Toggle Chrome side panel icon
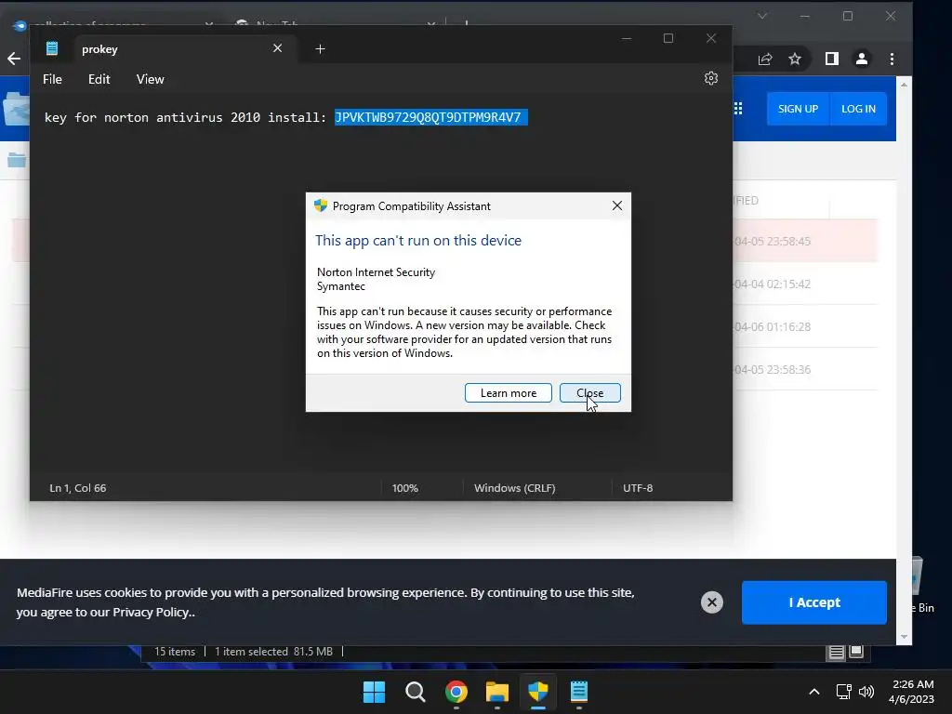952x714 pixels. (832, 59)
